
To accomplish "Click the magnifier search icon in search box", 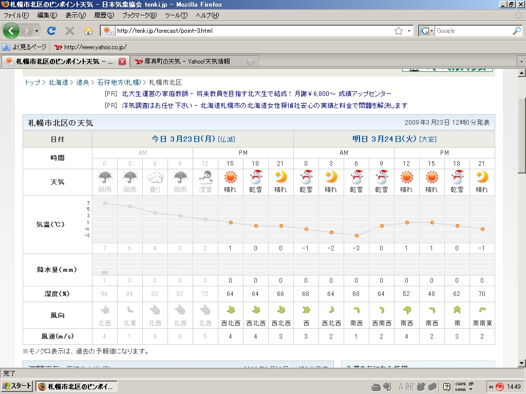I will coord(517,31).
